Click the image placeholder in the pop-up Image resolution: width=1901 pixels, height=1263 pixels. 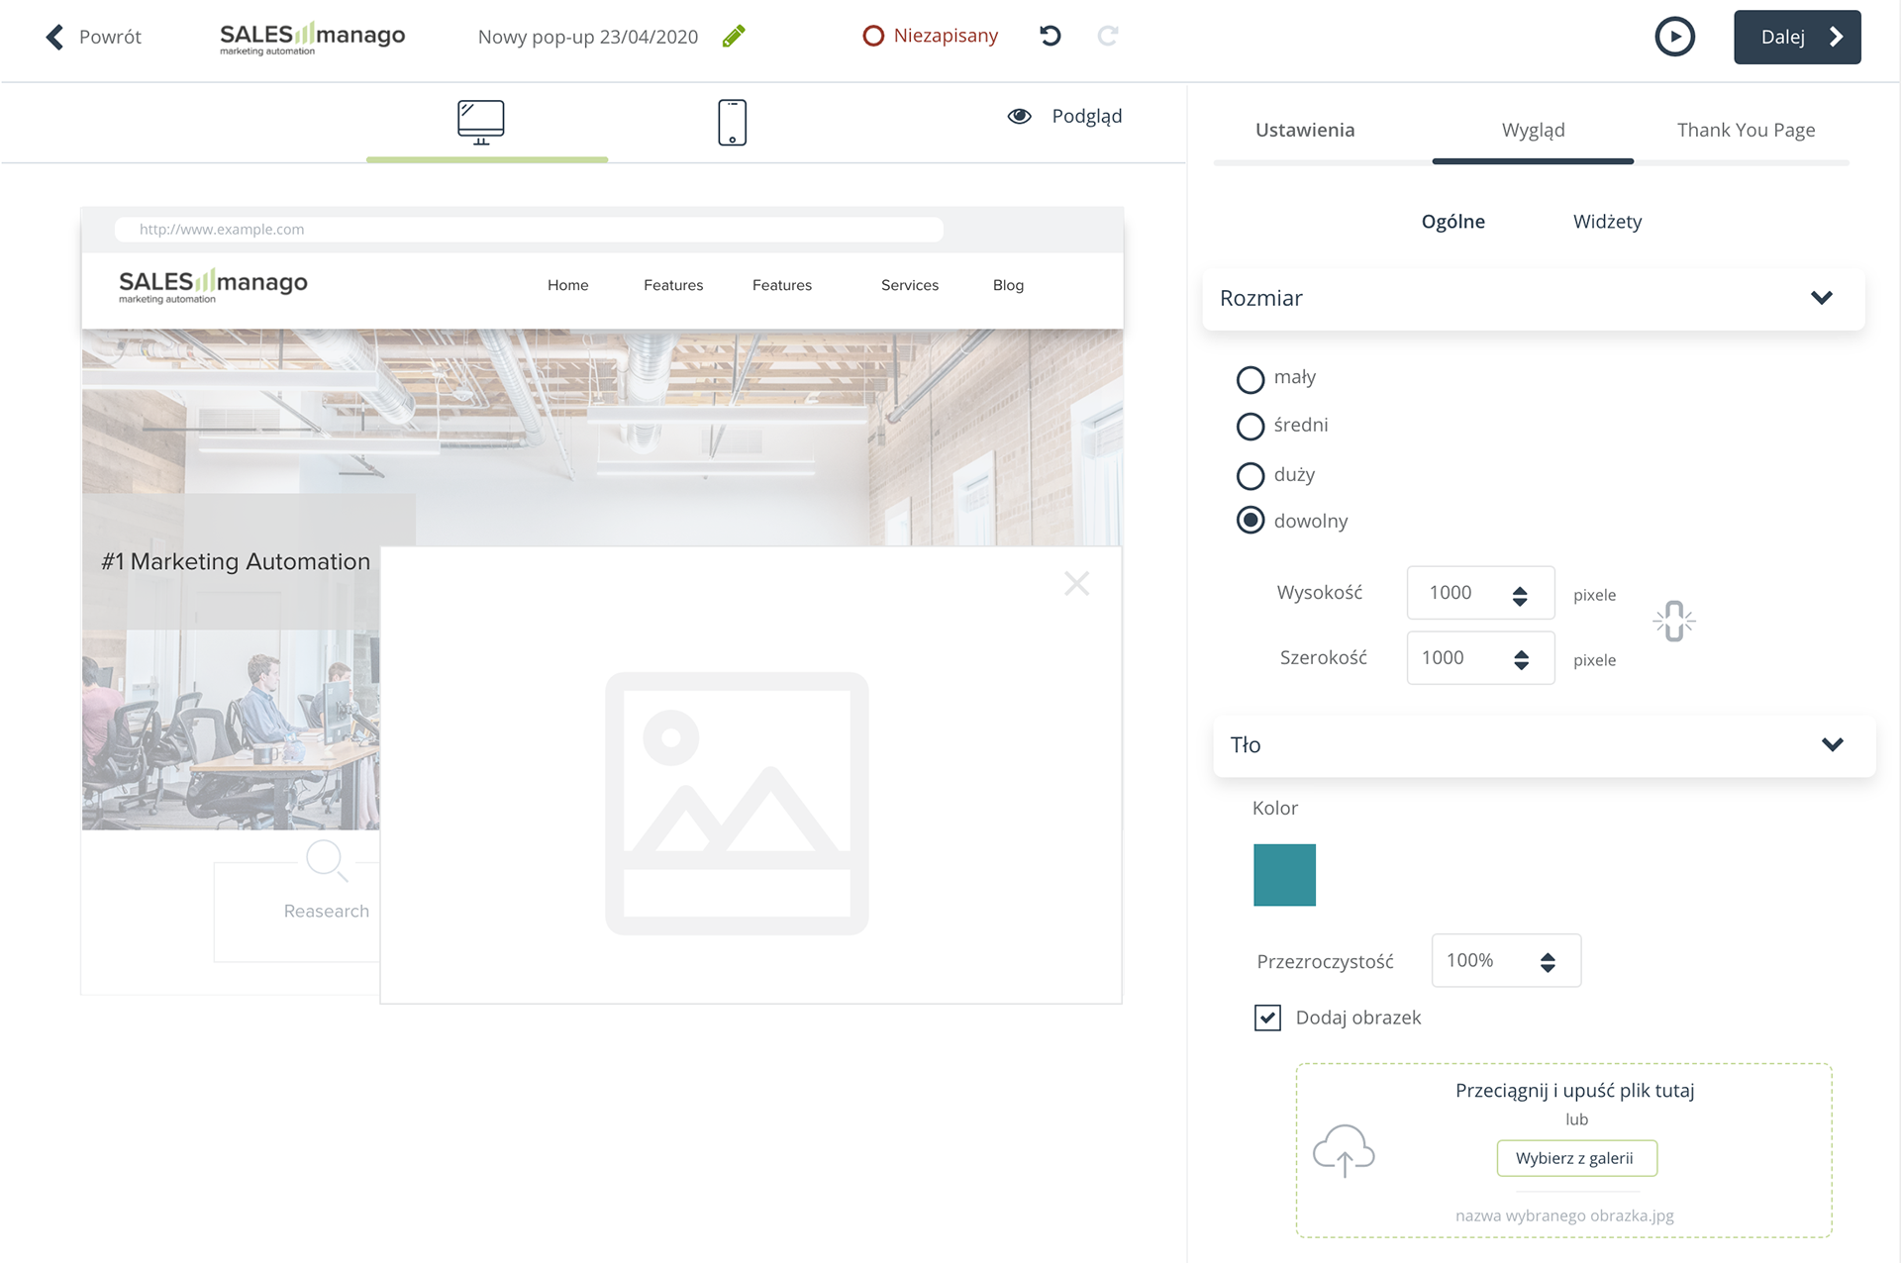tap(737, 803)
